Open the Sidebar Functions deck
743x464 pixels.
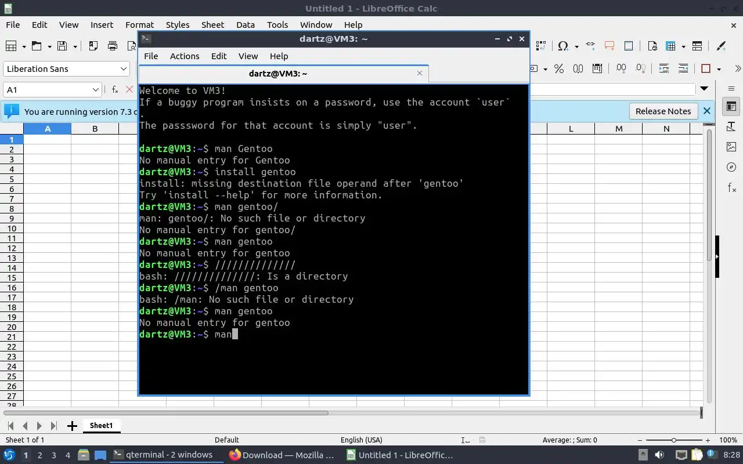[x=731, y=187]
